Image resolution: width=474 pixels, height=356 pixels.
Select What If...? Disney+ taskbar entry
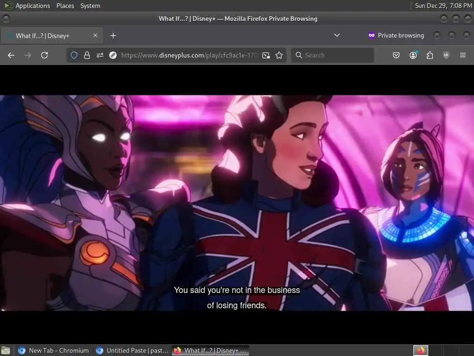coord(211,350)
